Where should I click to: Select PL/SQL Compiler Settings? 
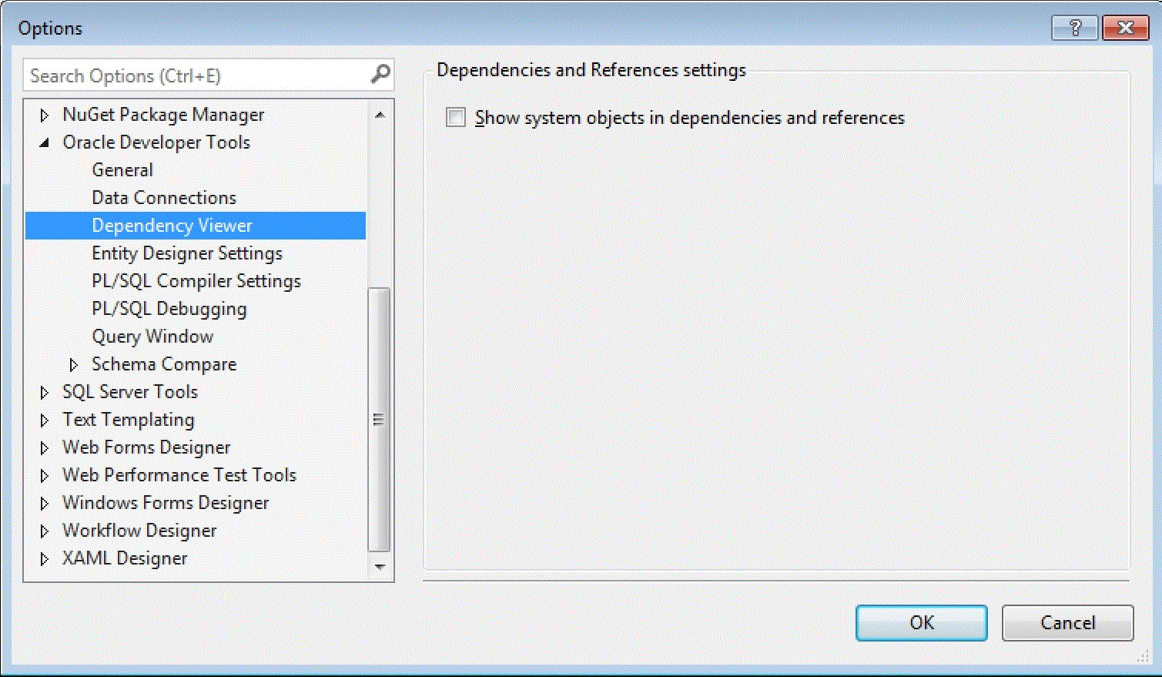(196, 280)
